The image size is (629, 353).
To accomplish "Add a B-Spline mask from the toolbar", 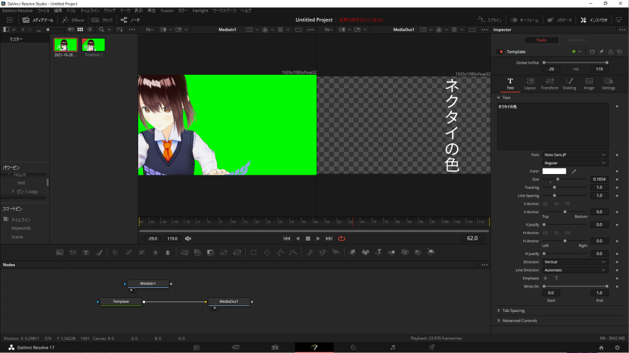I will [x=293, y=252].
